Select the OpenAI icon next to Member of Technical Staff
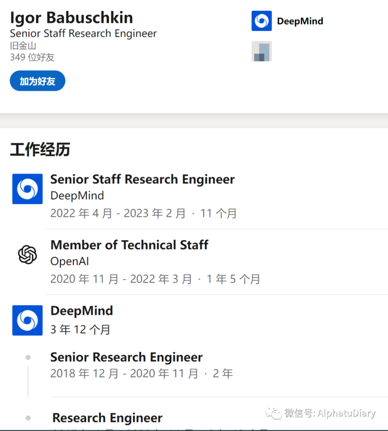 tap(27, 254)
